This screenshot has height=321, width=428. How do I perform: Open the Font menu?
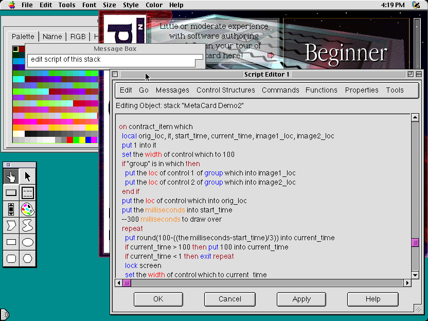(90, 5)
